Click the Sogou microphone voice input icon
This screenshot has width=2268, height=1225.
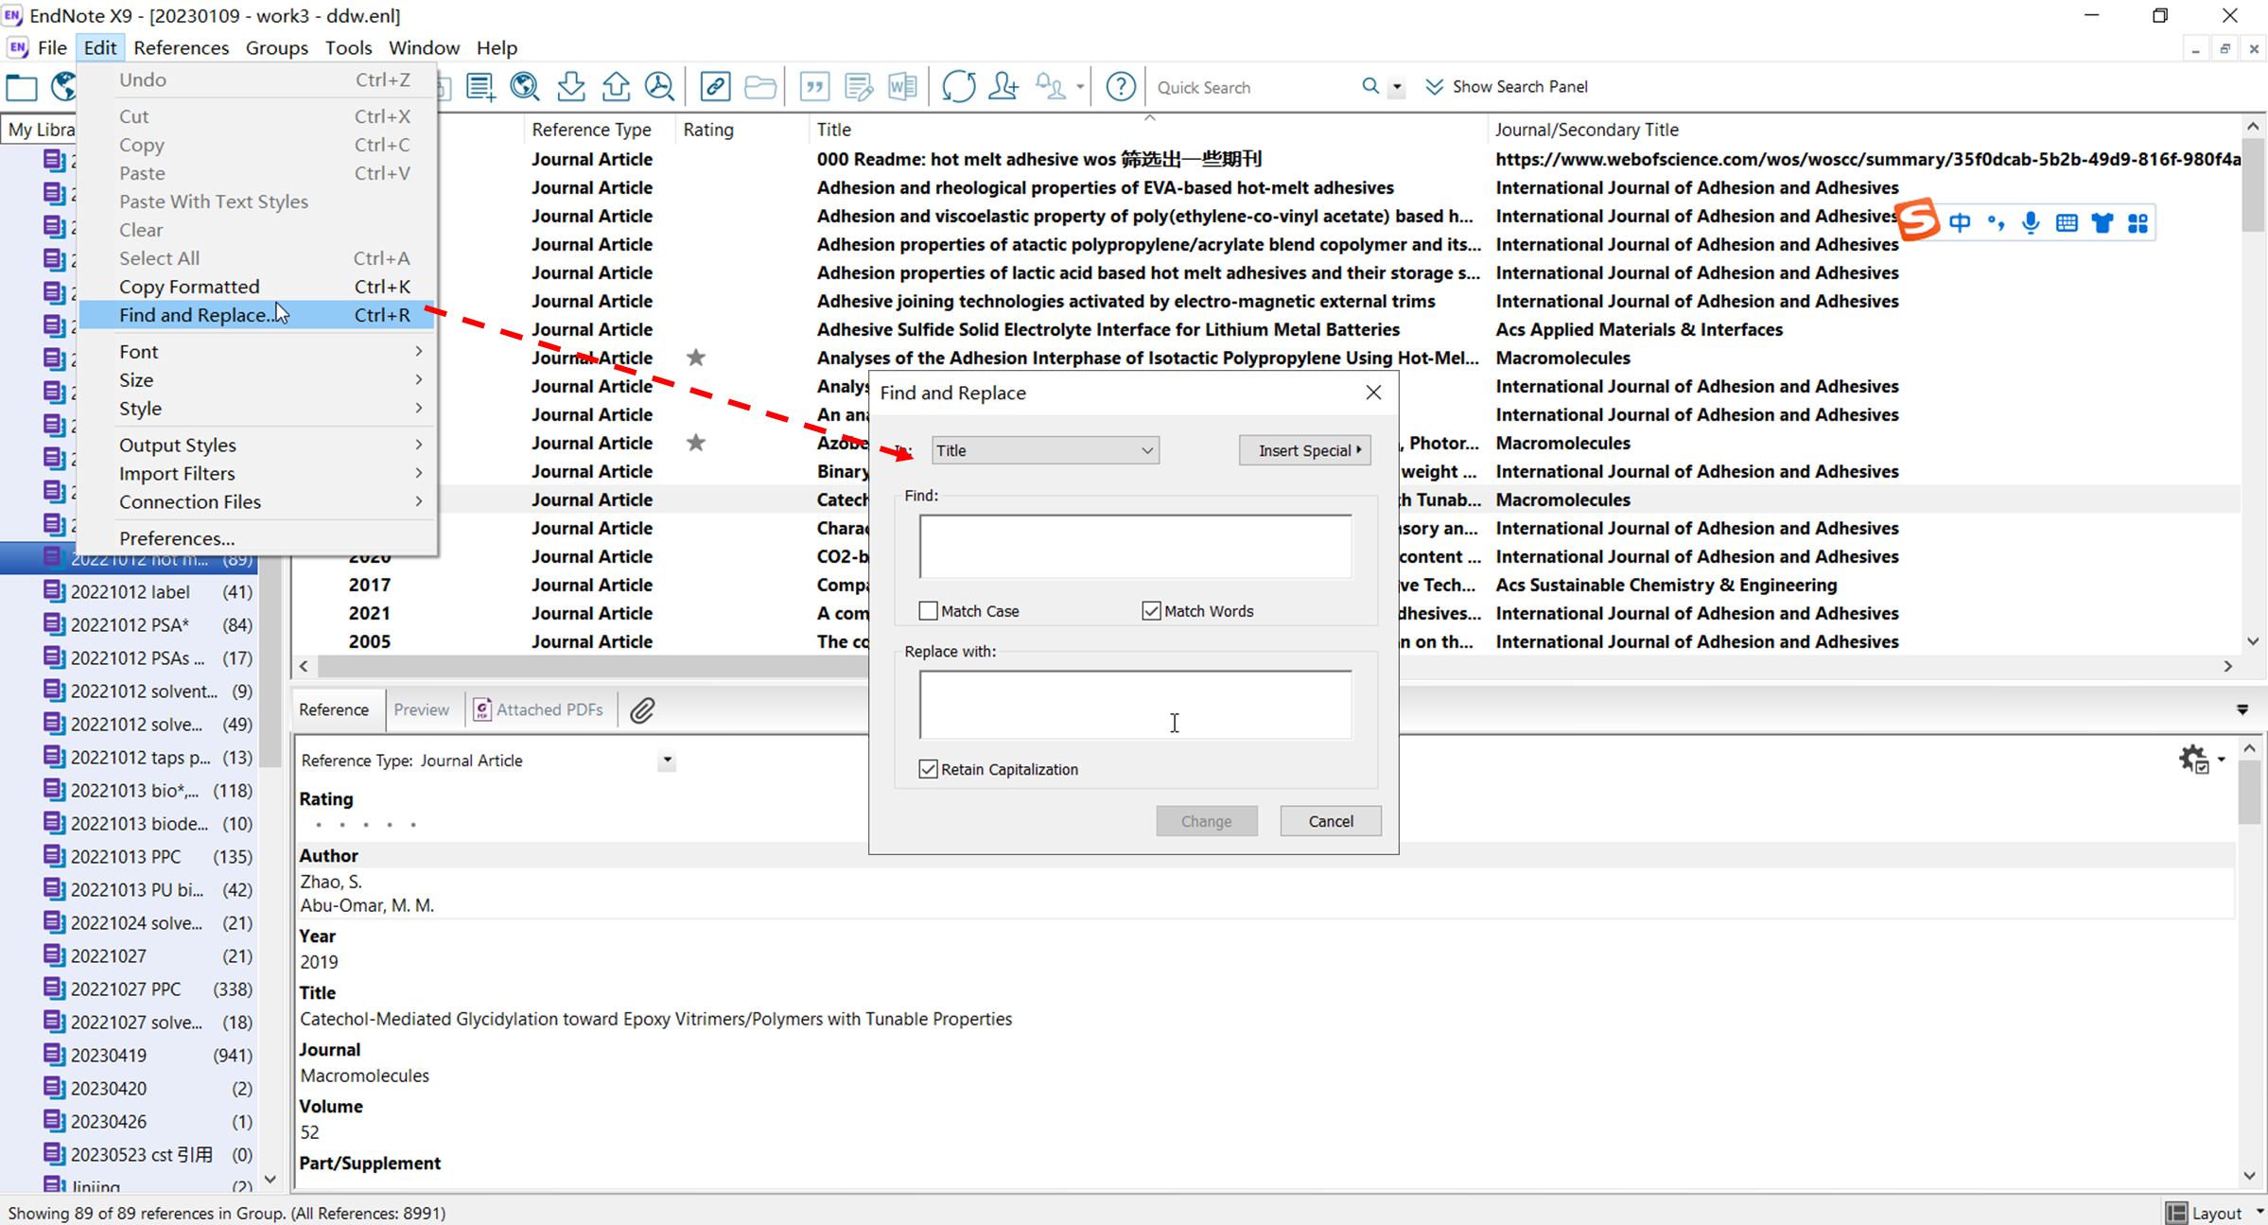2031,223
